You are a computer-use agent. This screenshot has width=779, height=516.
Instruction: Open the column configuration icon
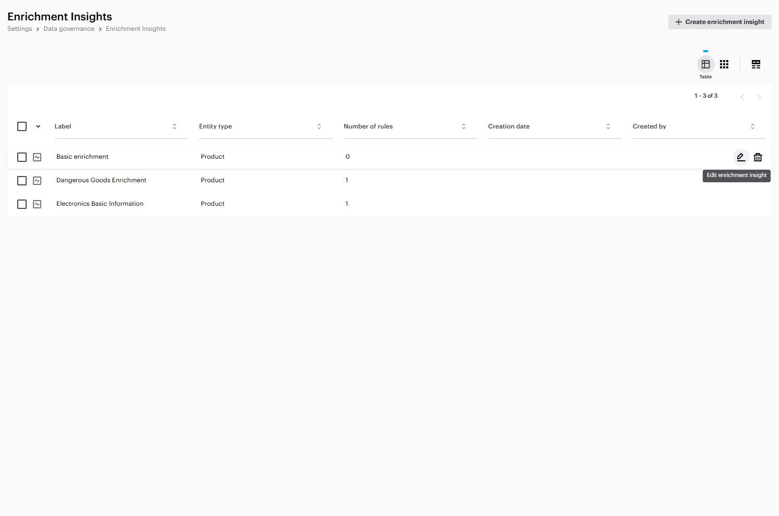(x=756, y=64)
